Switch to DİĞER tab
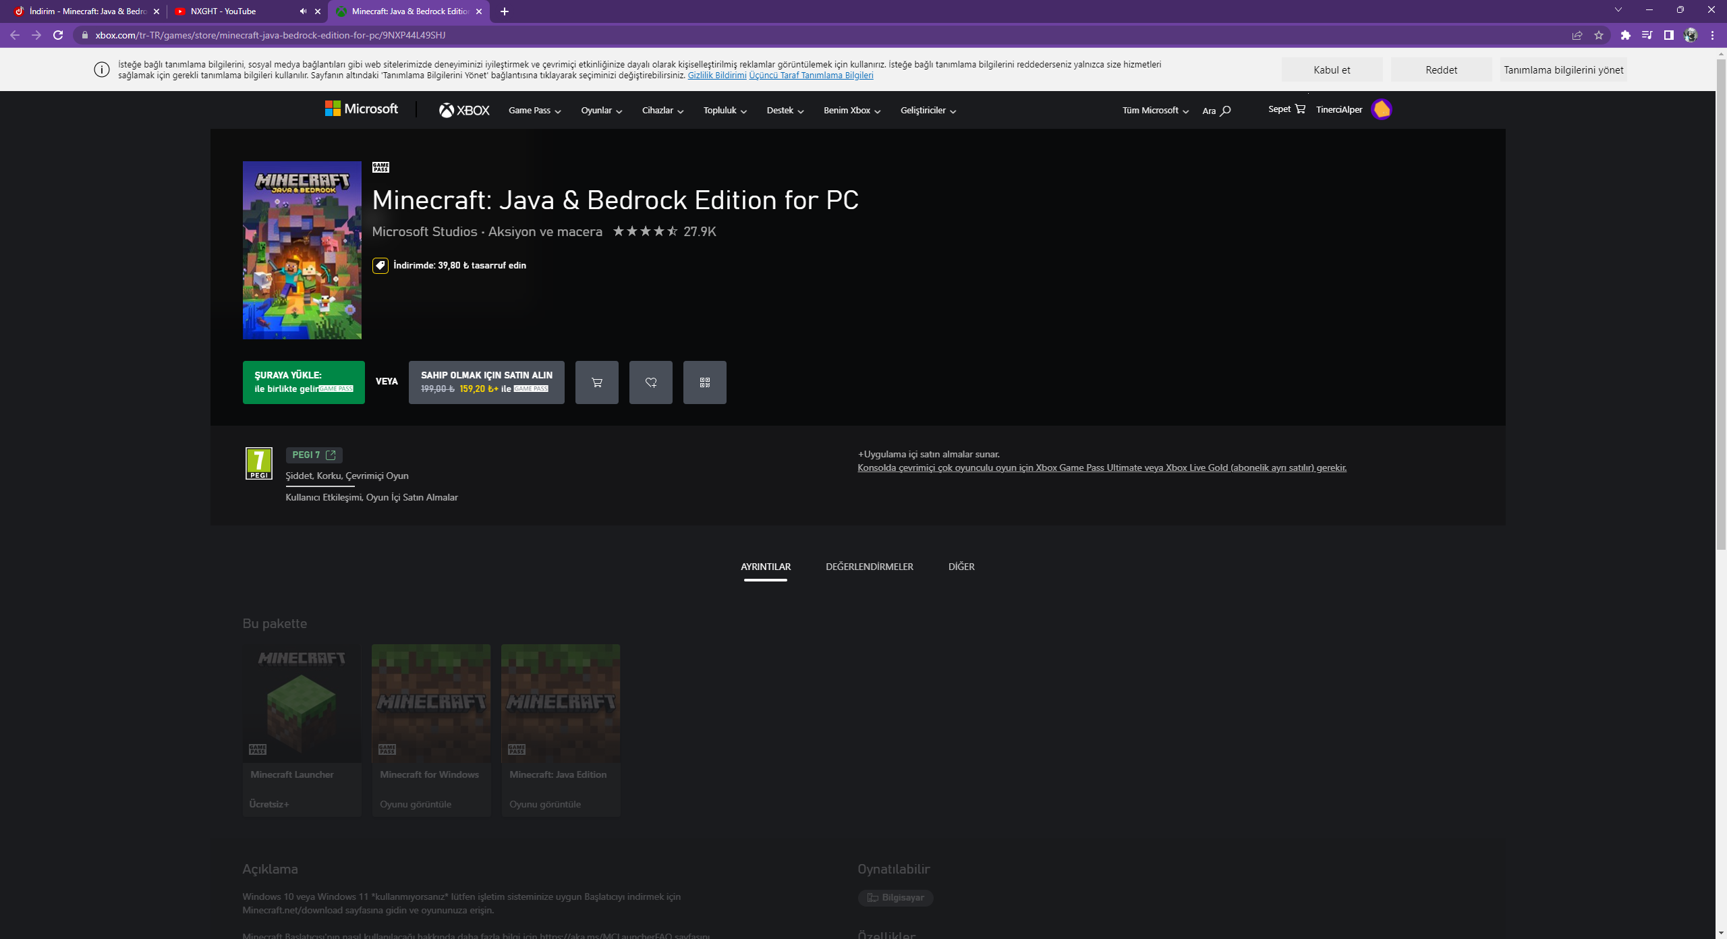The height and width of the screenshot is (939, 1727). [961, 567]
